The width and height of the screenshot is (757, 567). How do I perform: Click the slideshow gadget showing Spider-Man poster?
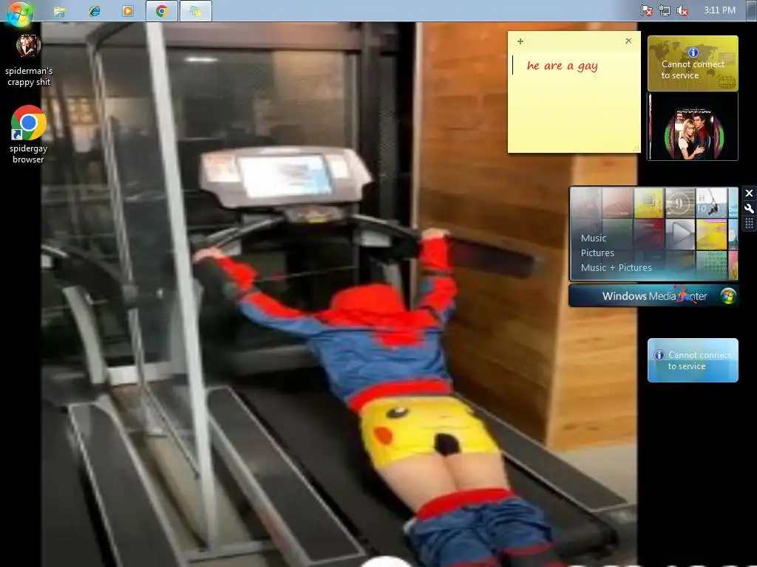(x=693, y=126)
